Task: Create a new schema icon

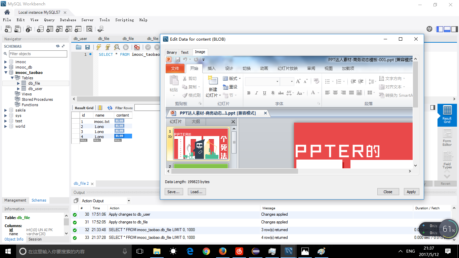Action: point(40,29)
